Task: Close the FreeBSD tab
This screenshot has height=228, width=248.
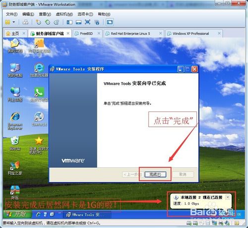Action: [99, 33]
